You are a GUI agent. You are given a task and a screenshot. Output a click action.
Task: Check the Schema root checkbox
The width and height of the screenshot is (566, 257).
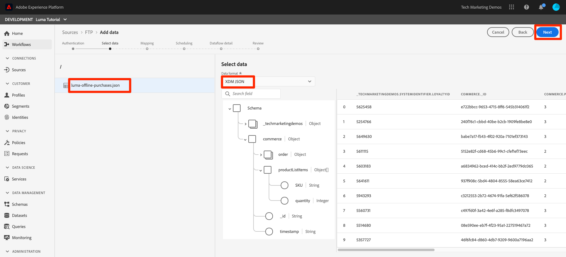pos(237,108)
